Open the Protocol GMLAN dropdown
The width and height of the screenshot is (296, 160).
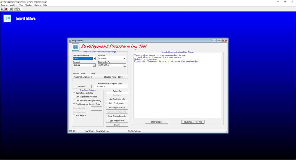pos(94,65)
